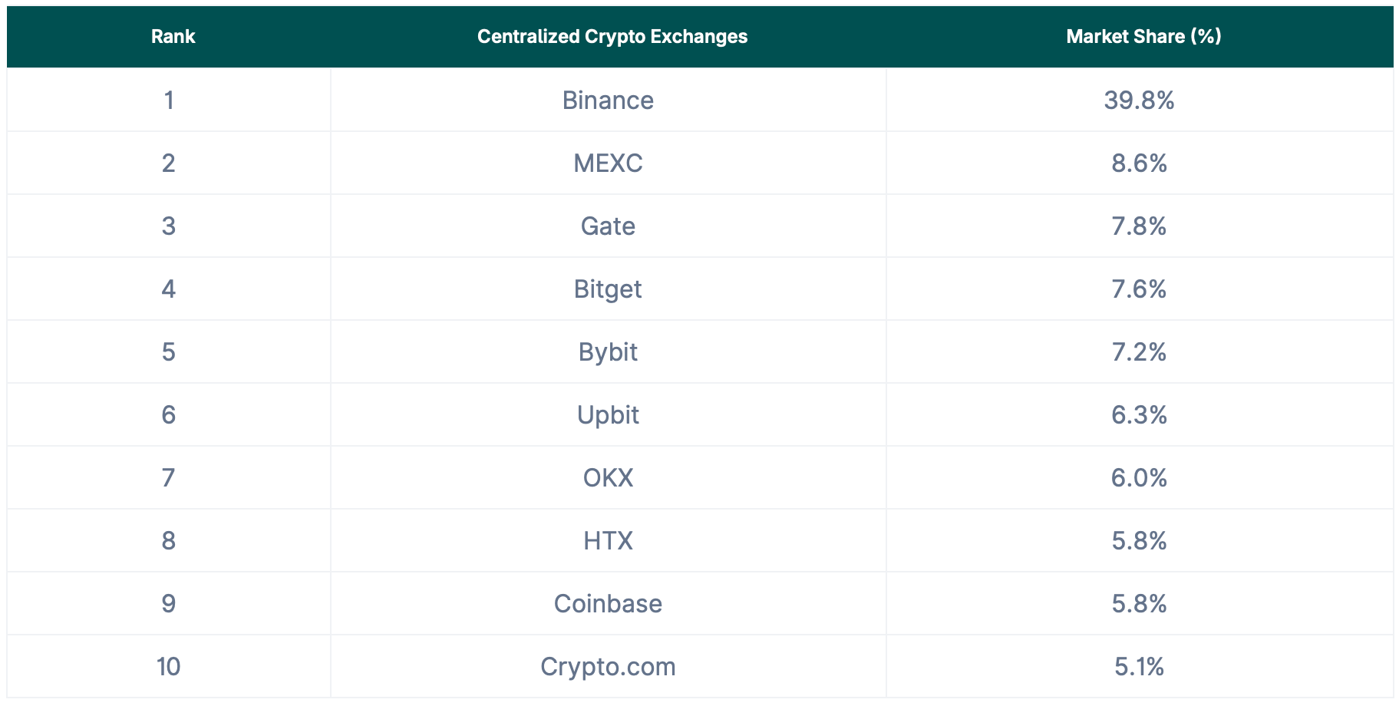This screenshot has width=1399, height=706.
Task: Click the 8.6% market share value
Action: (x=1139, y=163)
